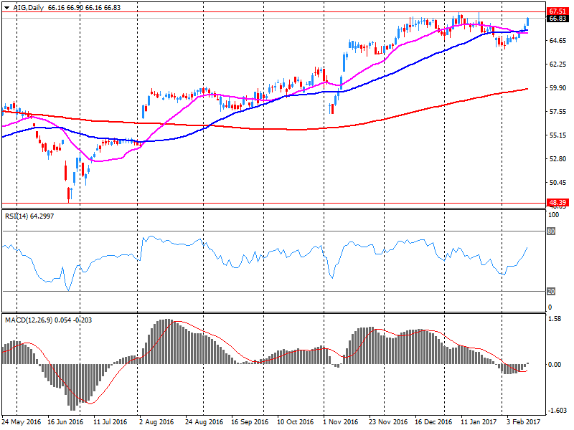This screenshot has height=430, width=574.
Task: Click the 10 Oct 2016 date label
Action: pyautogui.click(x=295, y=421)
